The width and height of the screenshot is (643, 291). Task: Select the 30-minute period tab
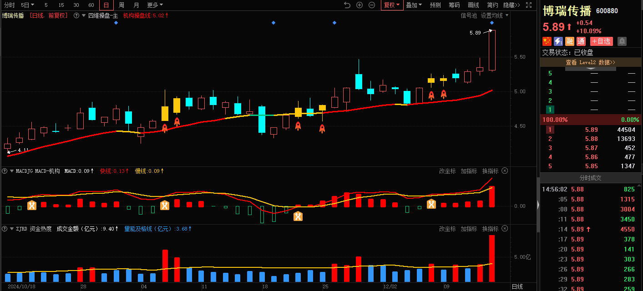76,5
